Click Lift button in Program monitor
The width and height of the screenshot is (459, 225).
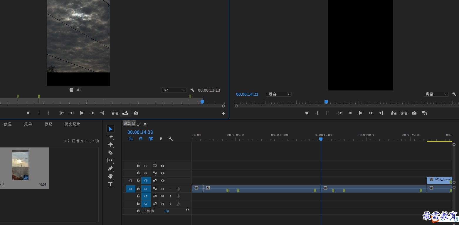pyautogui.click(x=394, y=113)
